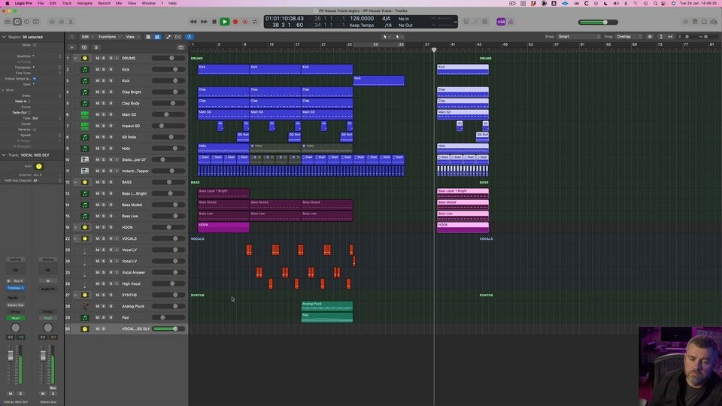Click the Timeless 3 plugin slot
Image resolution: width=722 pixels, height=406 pixels.
pos(15,288)
